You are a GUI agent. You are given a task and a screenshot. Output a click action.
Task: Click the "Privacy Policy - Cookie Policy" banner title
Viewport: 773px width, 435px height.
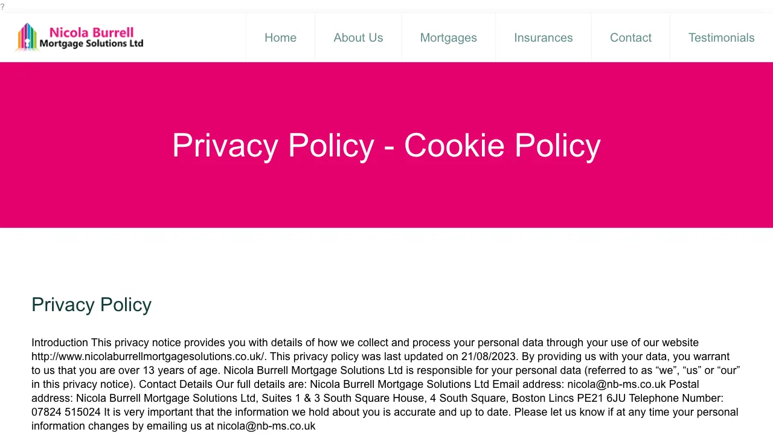pos(386,146)
